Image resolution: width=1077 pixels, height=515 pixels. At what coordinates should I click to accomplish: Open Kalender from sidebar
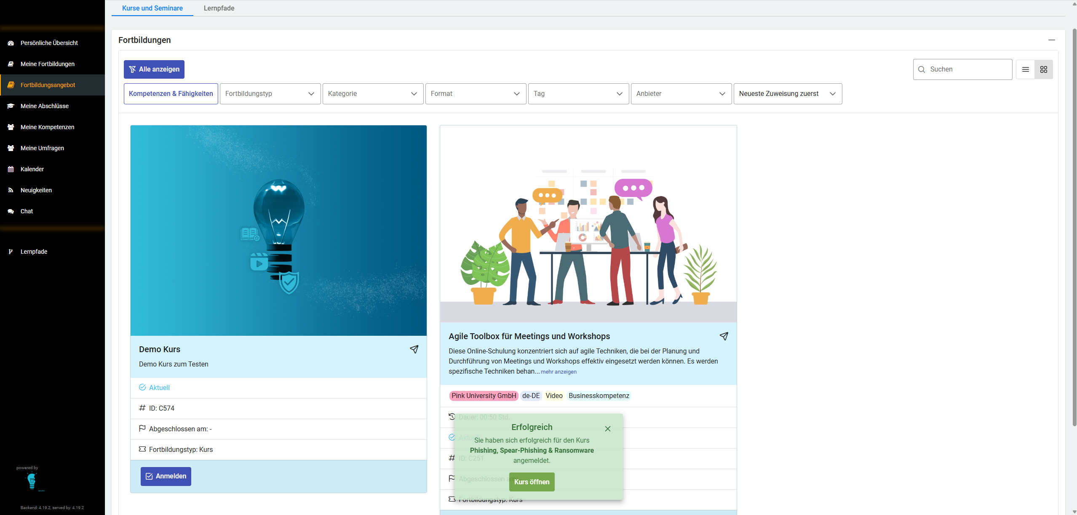32,169
